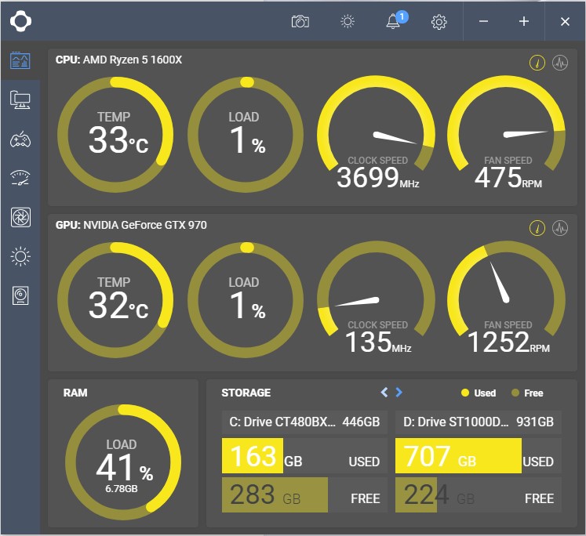The height and width of the screenshot is (536, 586).
Task: Open the overclocking gauge icon in the sidebar
Action: [x=20, y=178]
